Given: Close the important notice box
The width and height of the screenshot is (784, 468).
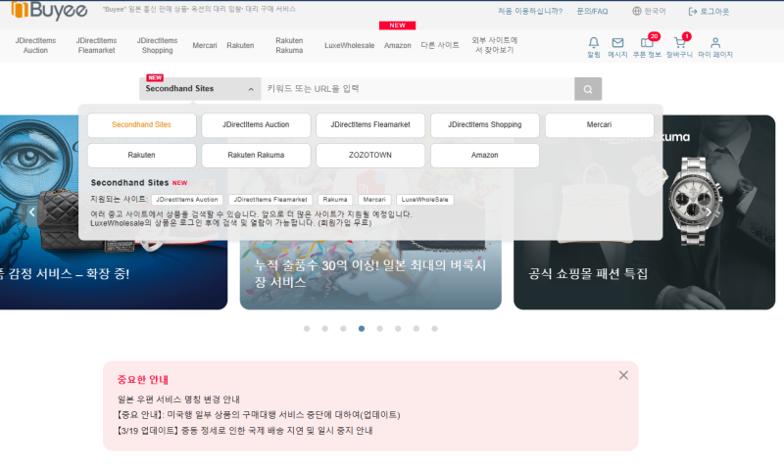Looking at the screenshot, I should [x=623, y=375].
